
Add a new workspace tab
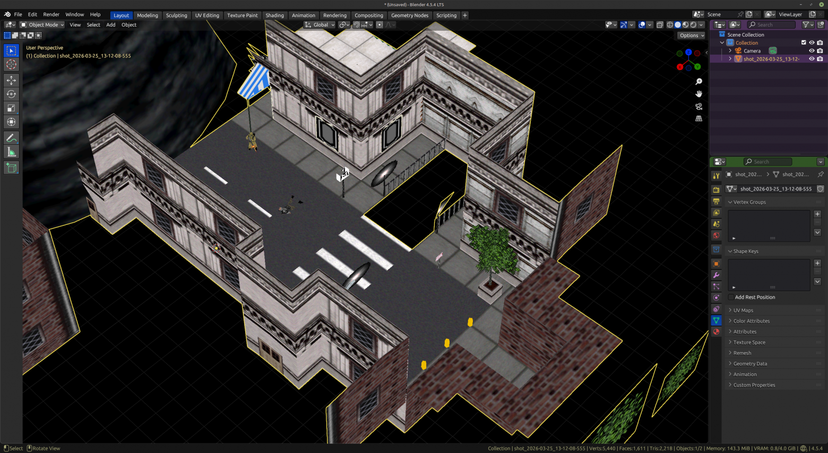click(x=465, y=15)
